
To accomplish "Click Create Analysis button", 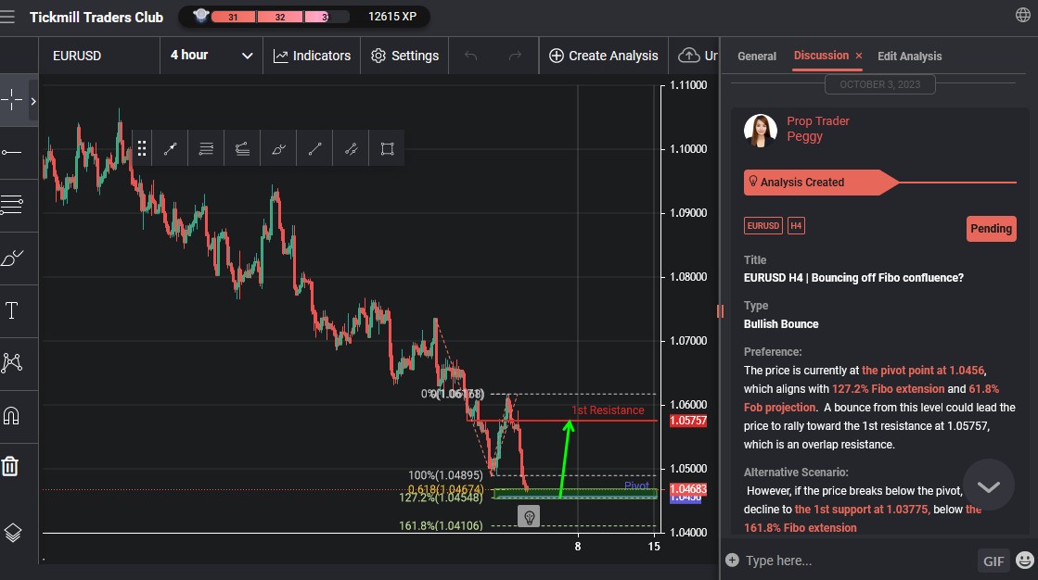I will click(x=604, y=56).
